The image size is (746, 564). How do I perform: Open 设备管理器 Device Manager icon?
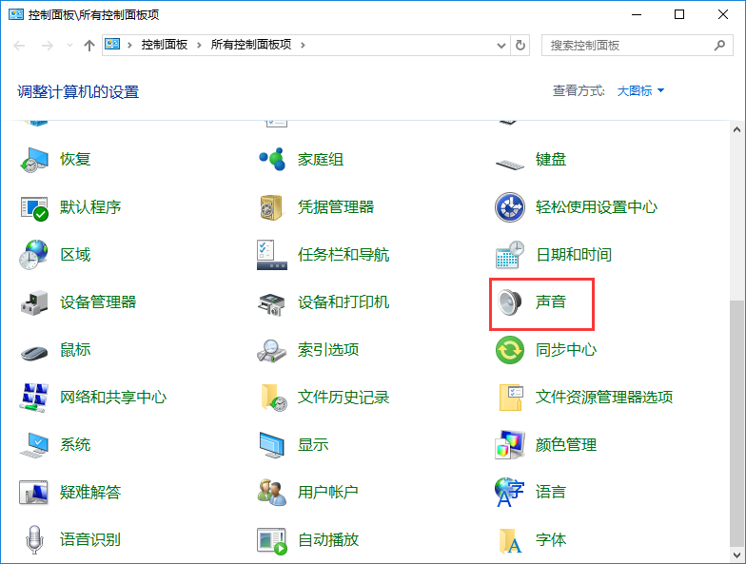coord(35,302)
